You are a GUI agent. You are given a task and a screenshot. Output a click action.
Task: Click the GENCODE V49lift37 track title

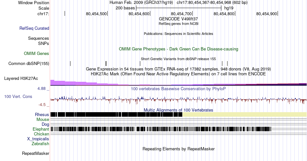click(178, 19)
